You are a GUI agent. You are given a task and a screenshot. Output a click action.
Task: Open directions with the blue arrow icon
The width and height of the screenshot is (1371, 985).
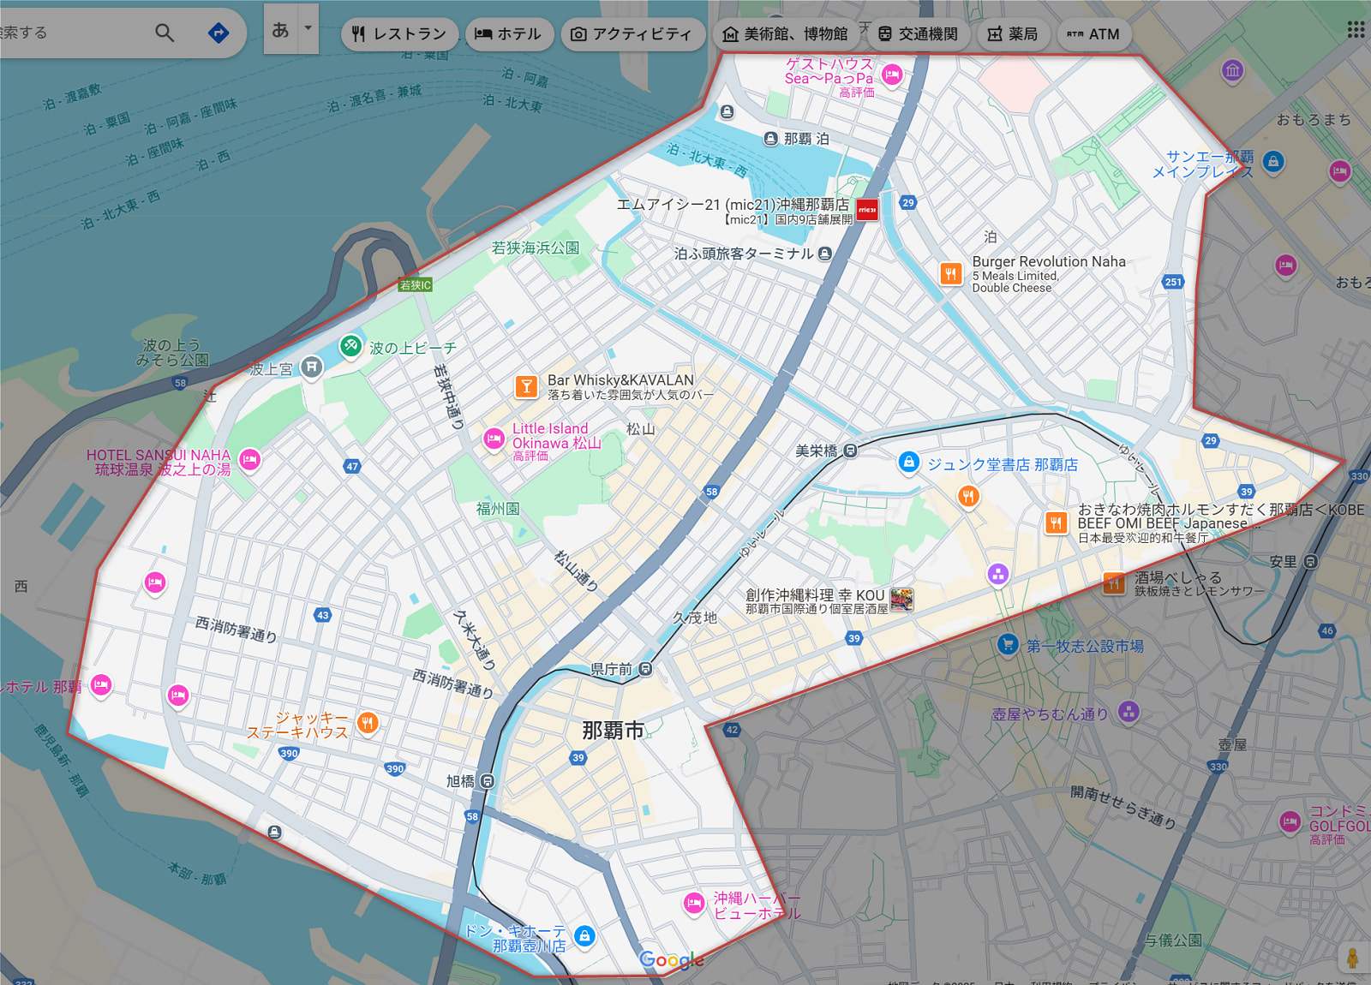(219, 33)
